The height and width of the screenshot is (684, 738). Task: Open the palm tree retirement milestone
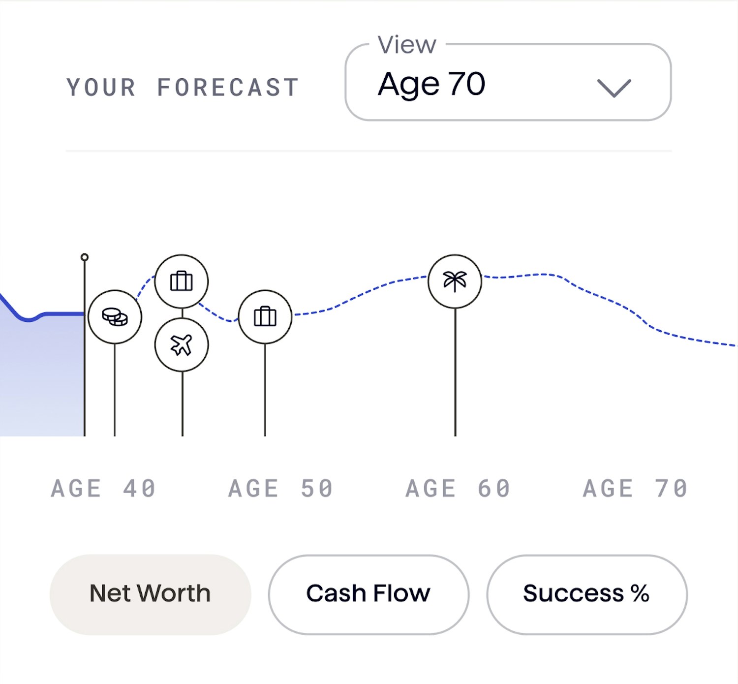(455, 281)
